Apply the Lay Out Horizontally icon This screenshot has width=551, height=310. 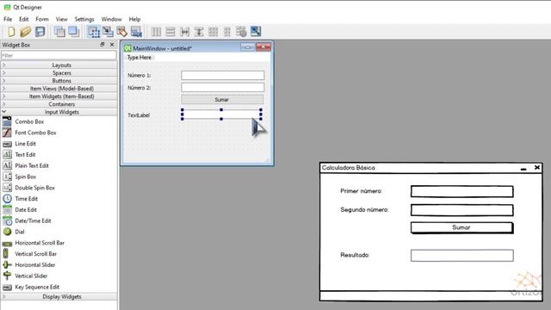click(x=156, y=32)
